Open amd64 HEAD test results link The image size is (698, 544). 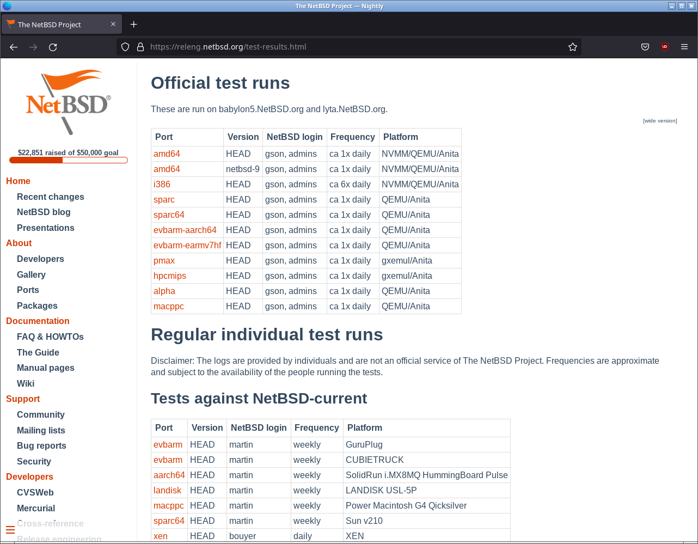[167, 154]
